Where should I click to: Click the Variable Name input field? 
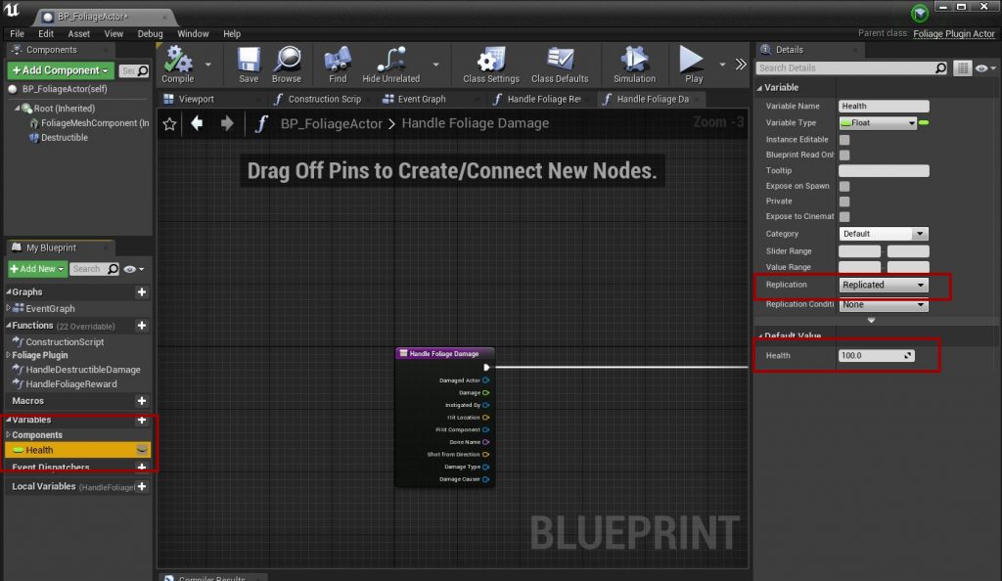[884, 106]
